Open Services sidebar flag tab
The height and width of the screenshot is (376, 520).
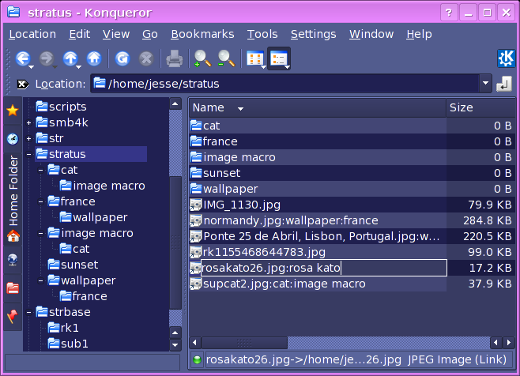click(13, 317)
